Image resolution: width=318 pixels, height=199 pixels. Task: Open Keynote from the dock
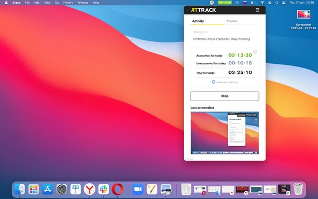pyautogui.click(x=75, y=189)
